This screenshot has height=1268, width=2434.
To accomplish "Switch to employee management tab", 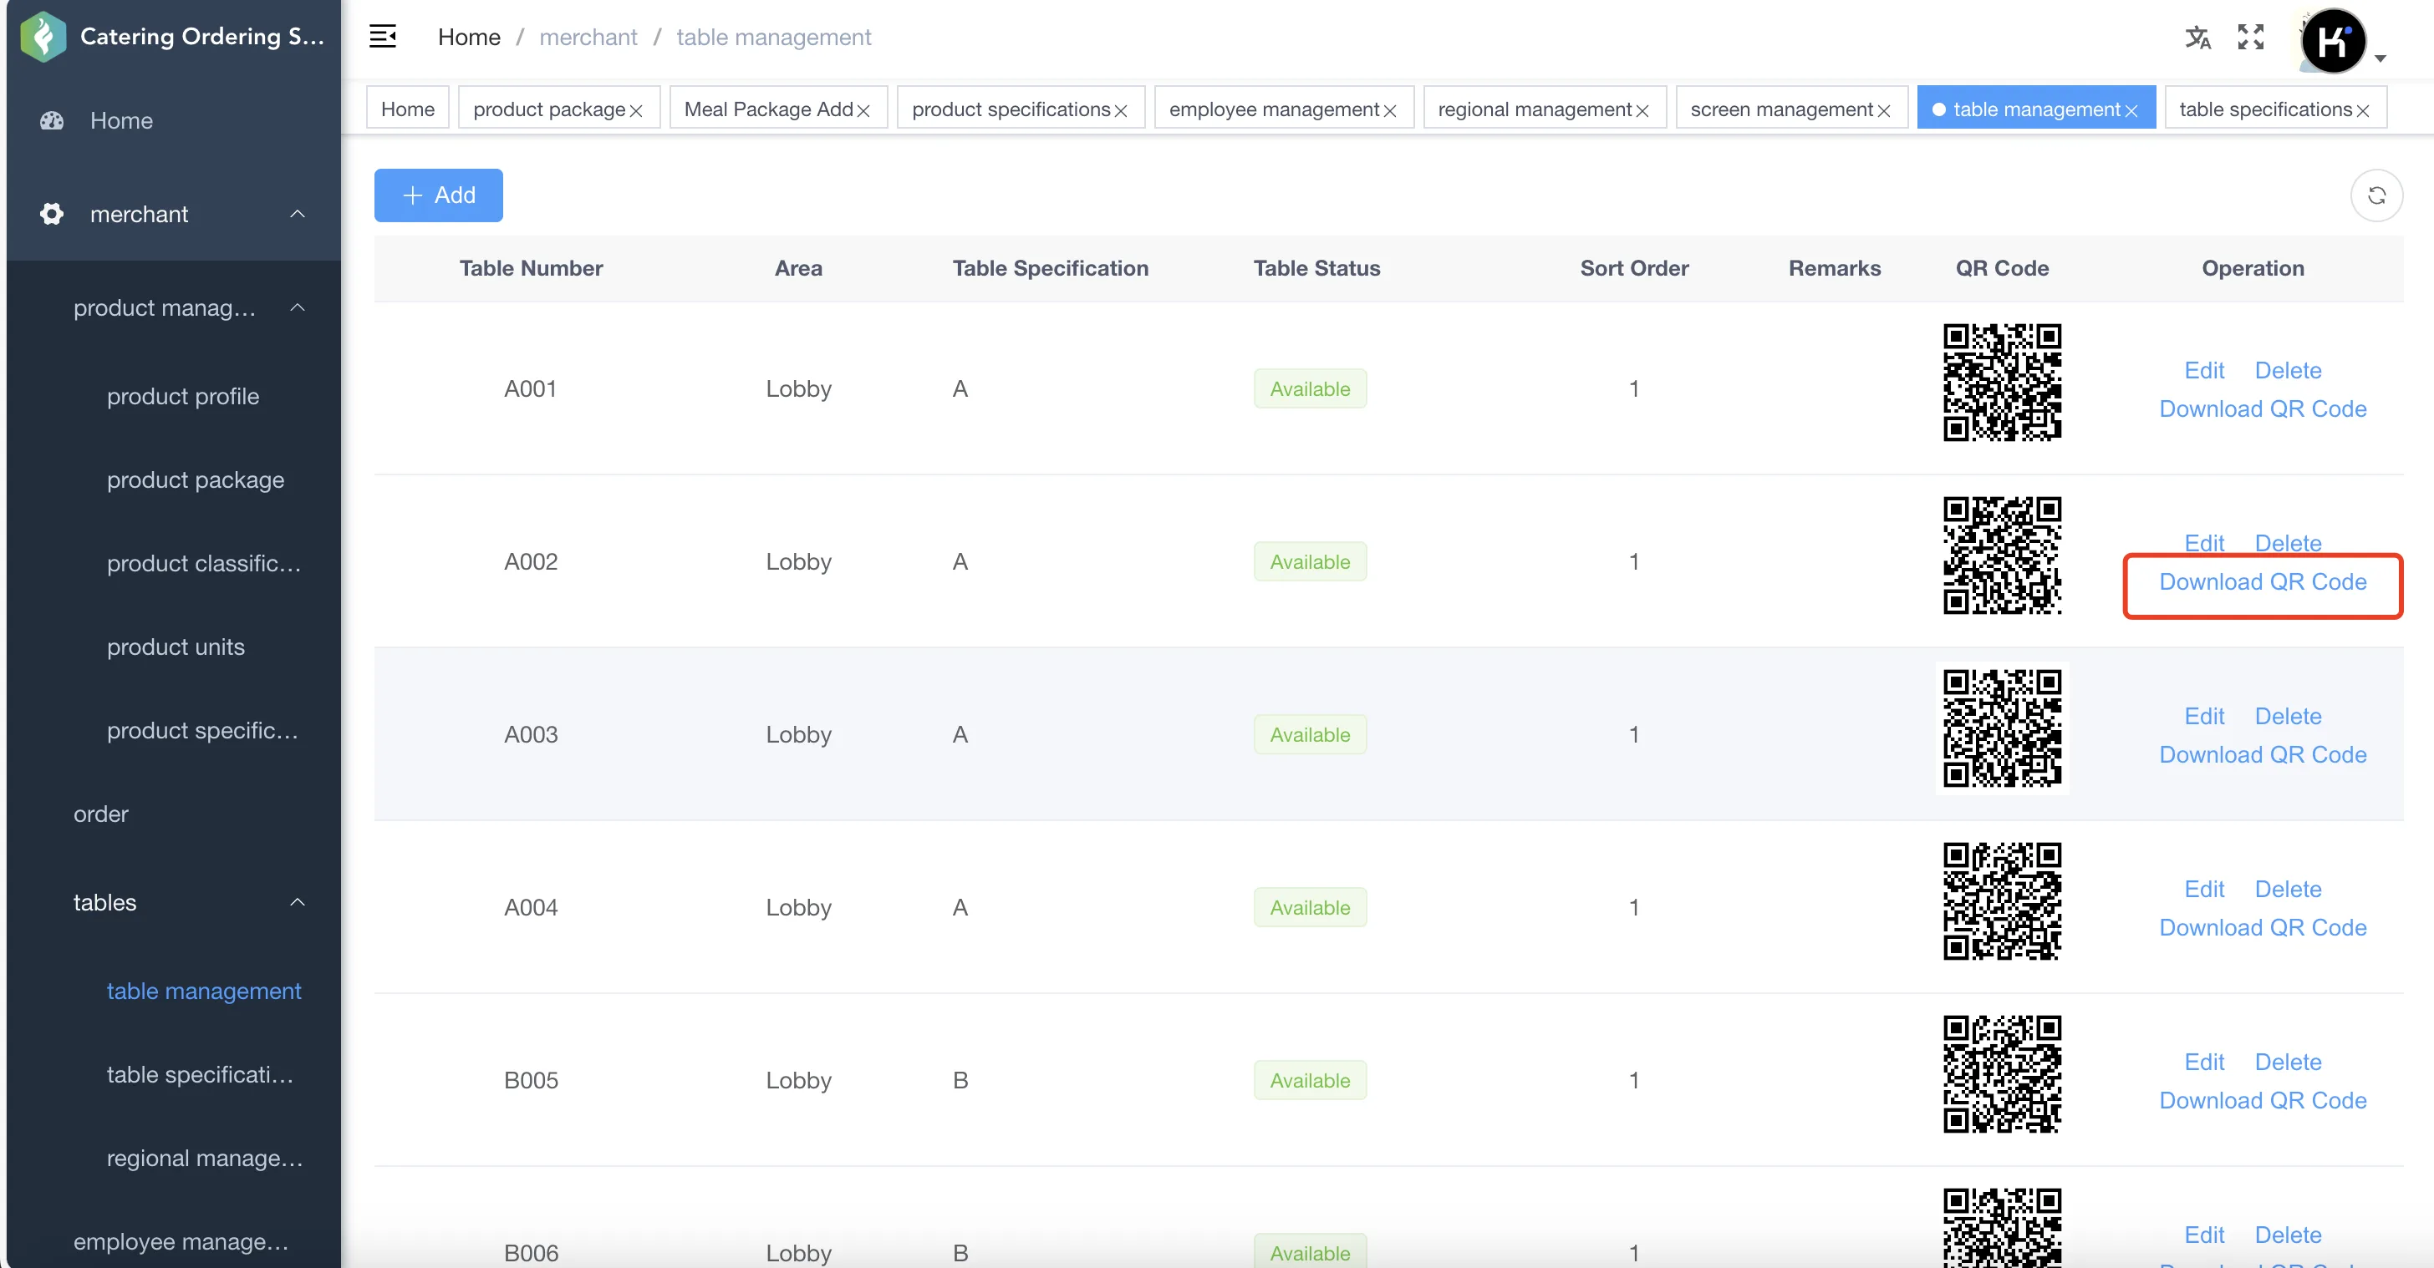I will tap(1274, 109).
